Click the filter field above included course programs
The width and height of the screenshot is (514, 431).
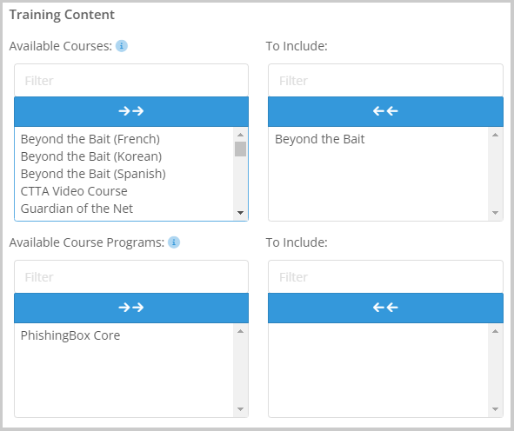385,277
